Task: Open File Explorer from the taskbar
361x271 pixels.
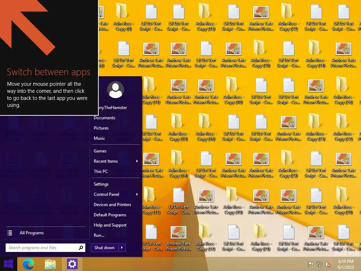Action: 50,264
